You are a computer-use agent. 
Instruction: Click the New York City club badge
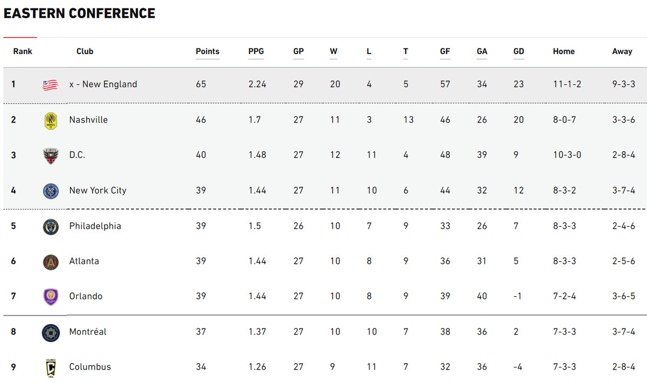click(50, 191)
